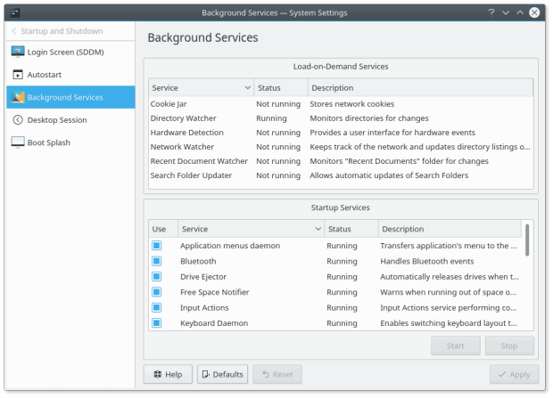Click the Status column header in Startup Services
The height and width of the screenshot is (398, 553).
click(x=349, y=229)
